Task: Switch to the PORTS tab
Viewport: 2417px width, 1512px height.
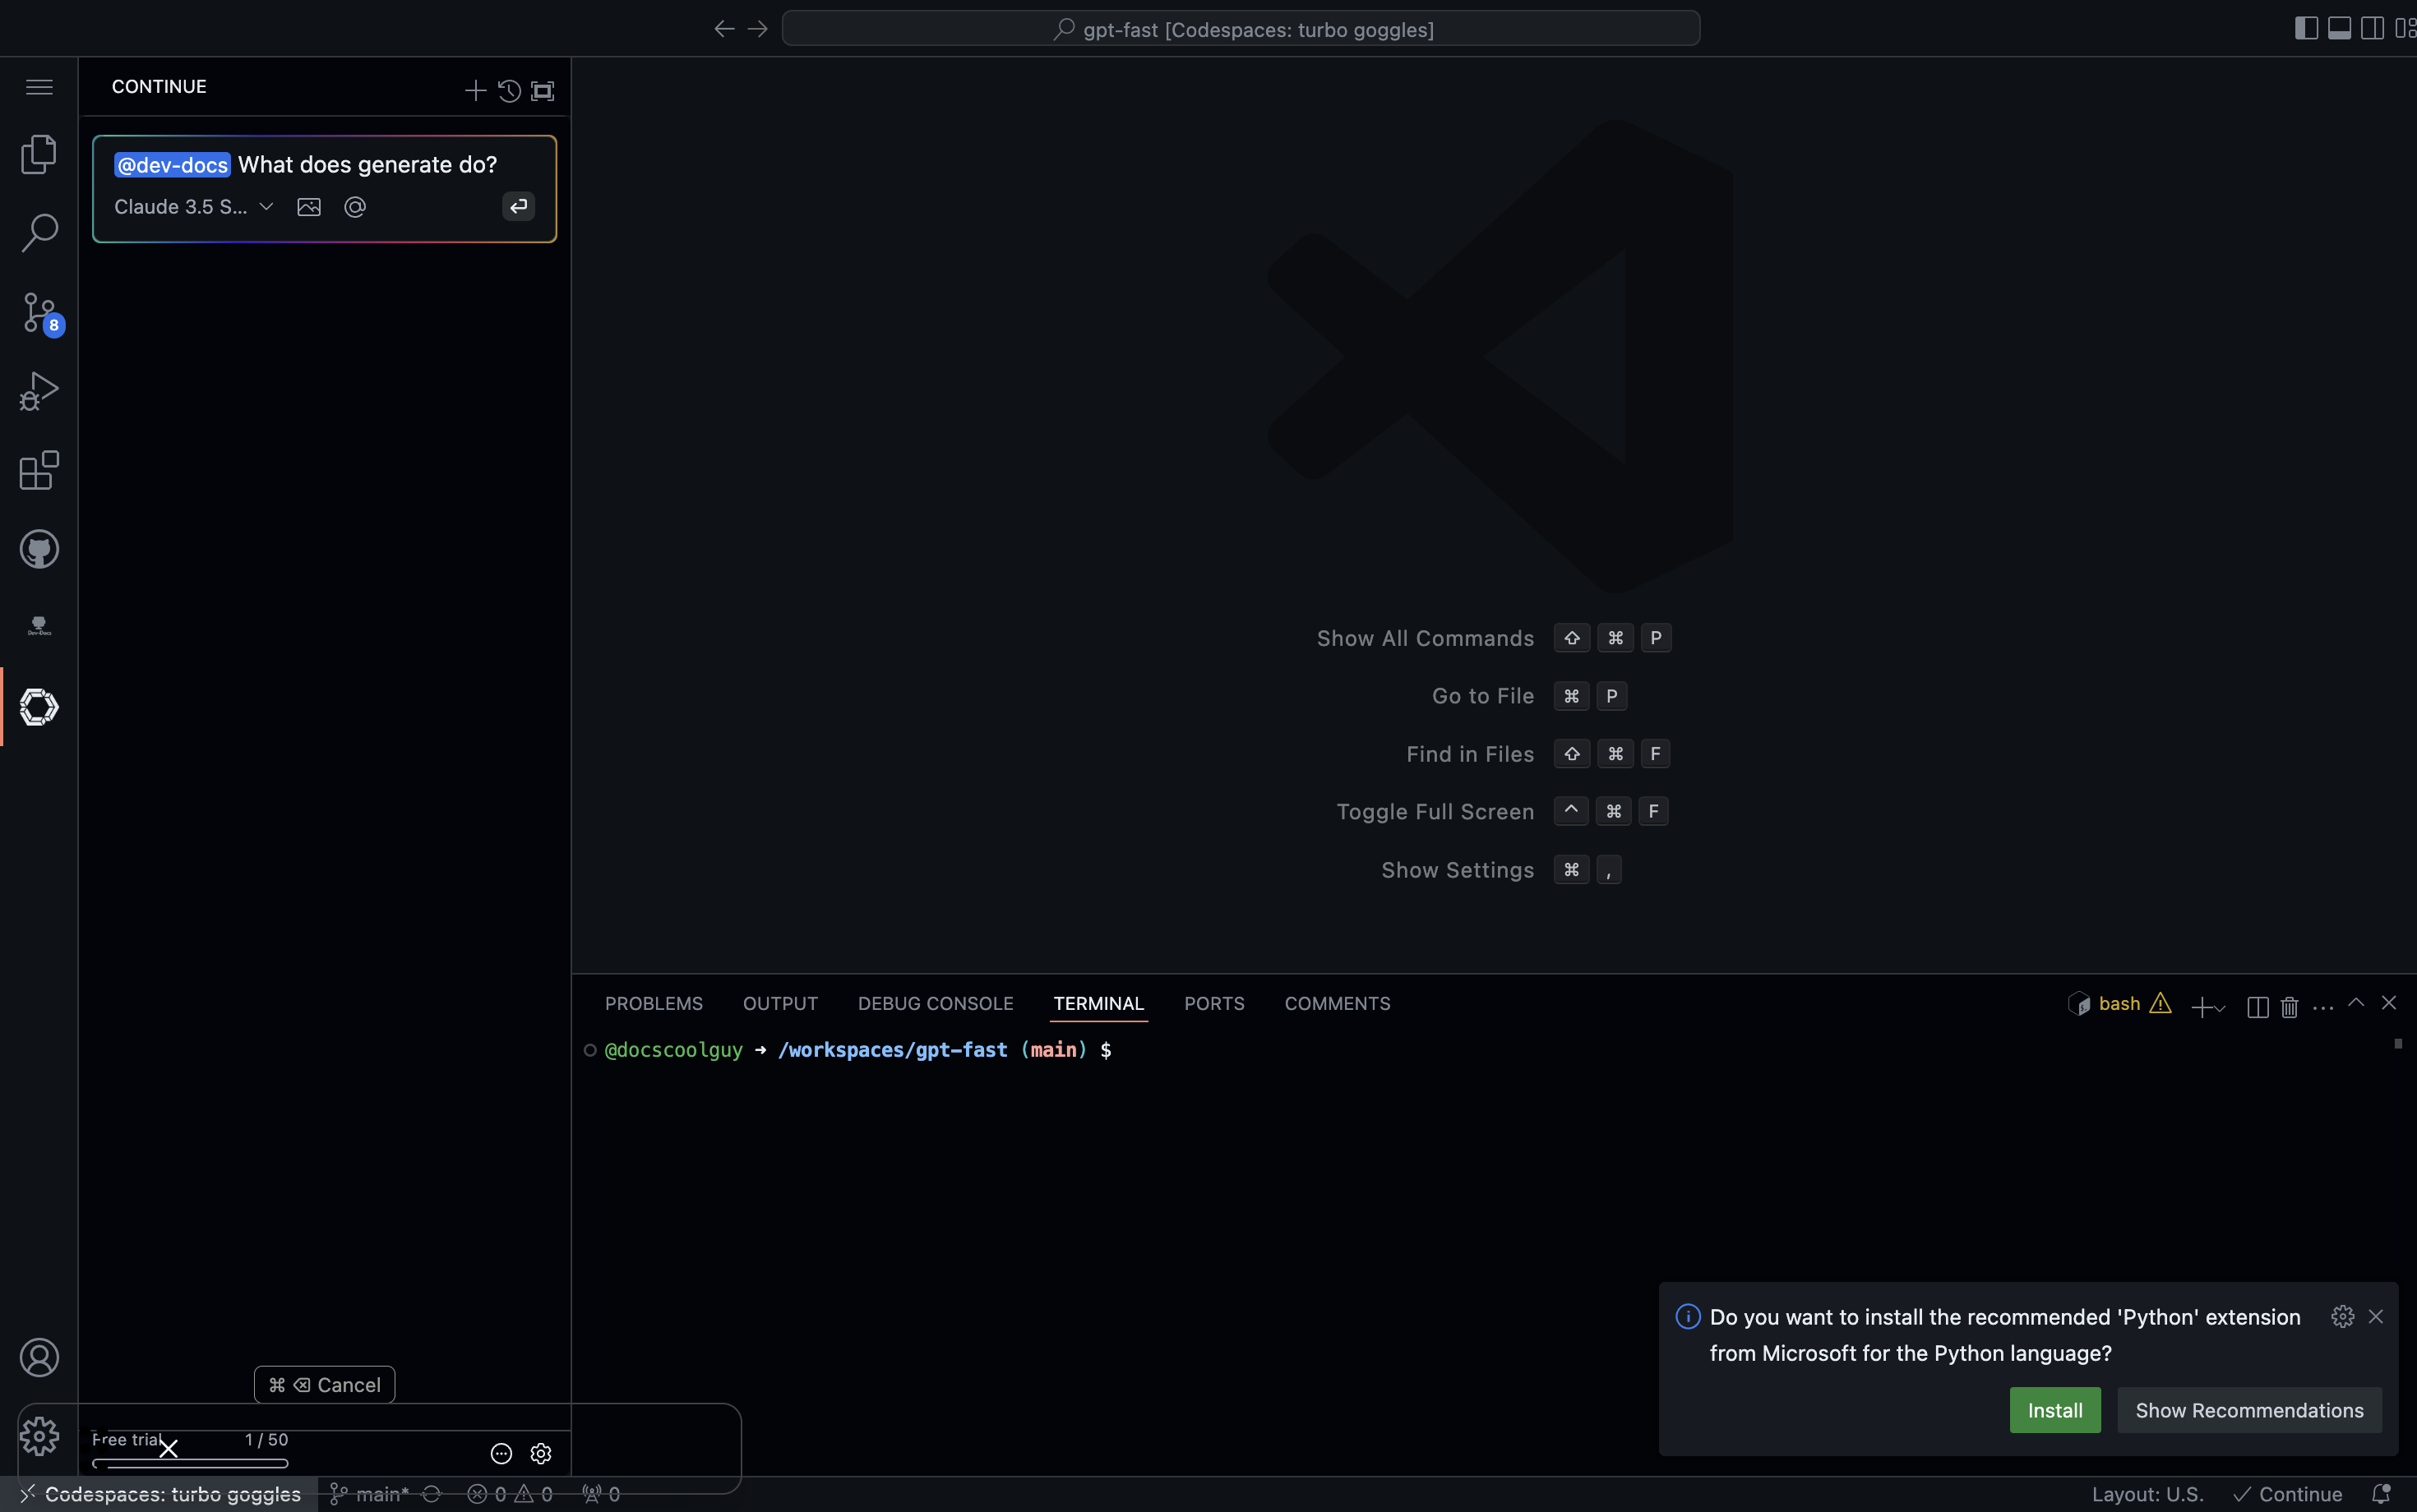Action: tap(1213, 1003)
